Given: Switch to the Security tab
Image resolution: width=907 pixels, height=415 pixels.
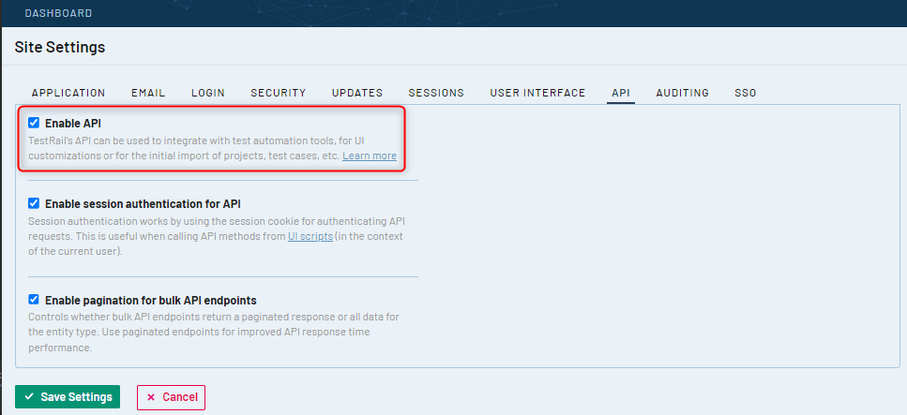Looking at the screenshot, I should coord(279,93).
